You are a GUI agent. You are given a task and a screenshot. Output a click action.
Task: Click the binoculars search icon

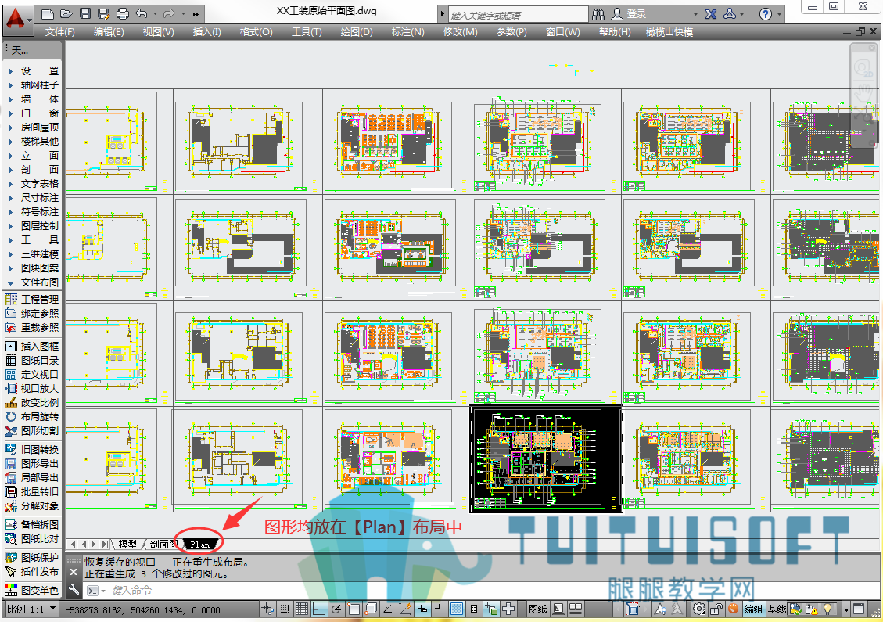[x=598, y=14]
